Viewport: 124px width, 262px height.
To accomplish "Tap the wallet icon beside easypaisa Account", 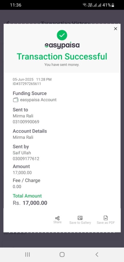I will point(16,100).
